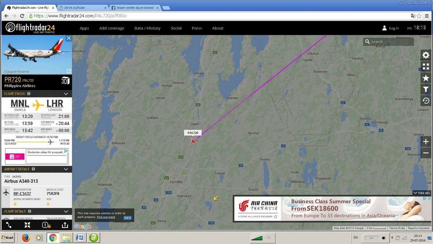The height and width of the screenshot is (244, 433).
Task: Open the flight filter funnel icon
Action: point(425,89)
